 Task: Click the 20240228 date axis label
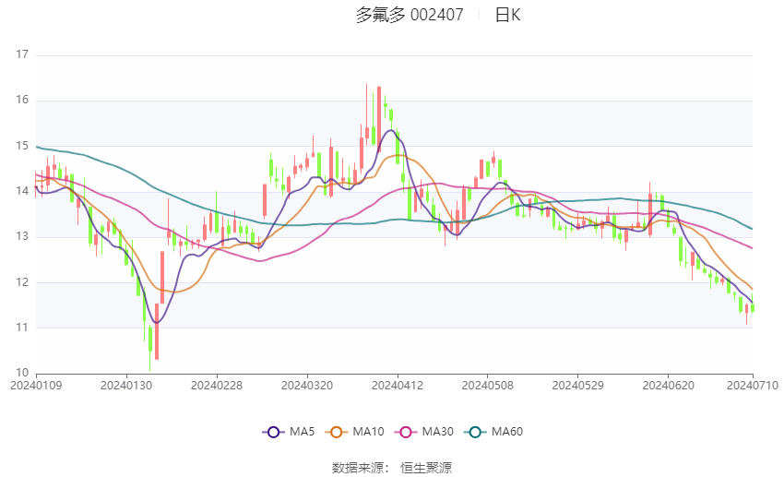point(216,384)
